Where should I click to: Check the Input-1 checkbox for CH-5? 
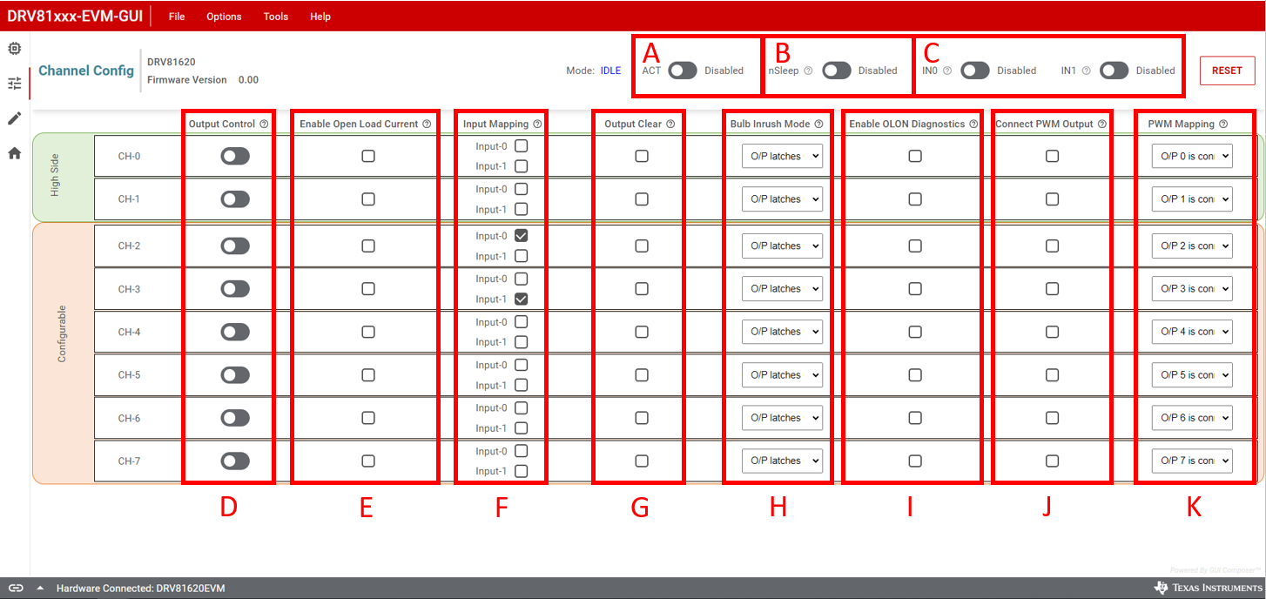[x=522, y=385]
